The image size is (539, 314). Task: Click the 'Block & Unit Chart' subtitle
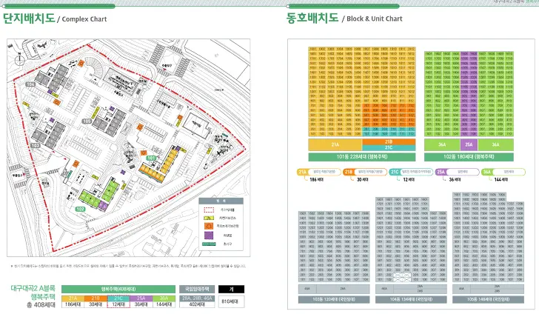point(375,19)
